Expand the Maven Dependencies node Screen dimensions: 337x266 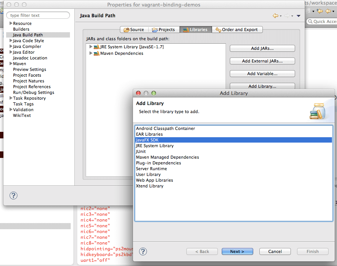point(91,53)
